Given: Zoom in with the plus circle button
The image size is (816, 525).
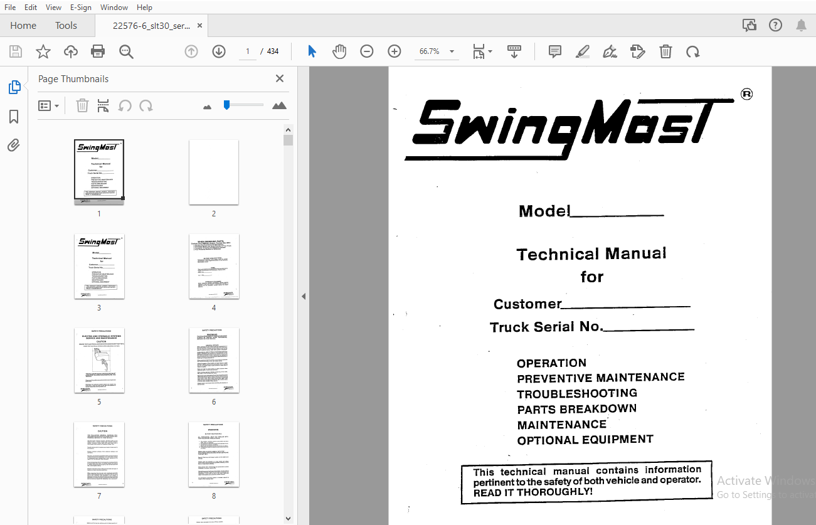Looking at the screenshot, I should point(395,51).
